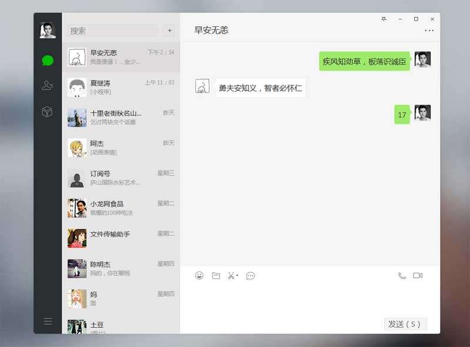This screenshot has width=470, height=347.
Task: Open the hamburger settings menu at bottom-left
Action: tap(48, 321)
